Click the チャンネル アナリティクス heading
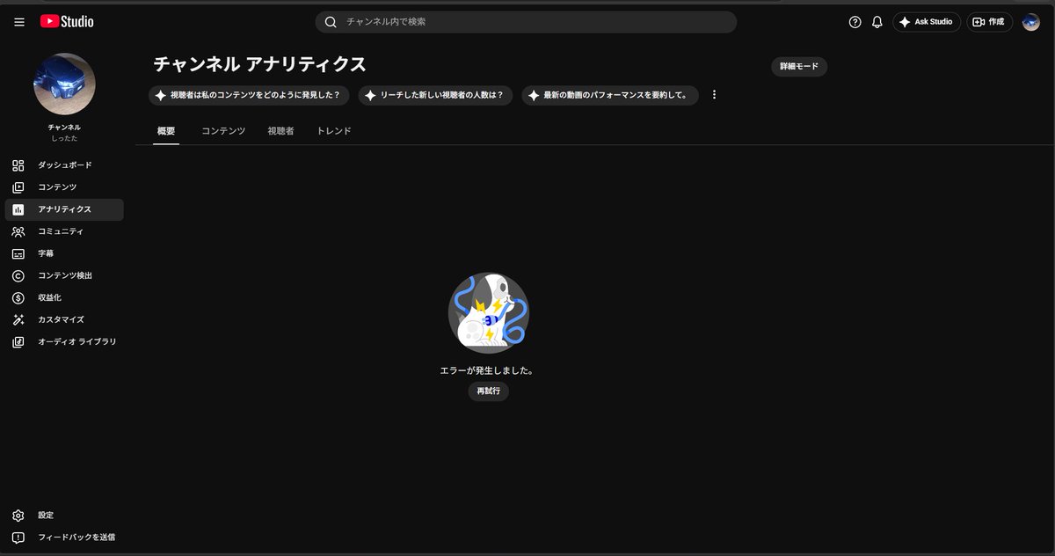 pyautogui.click(x=260, y=64)
